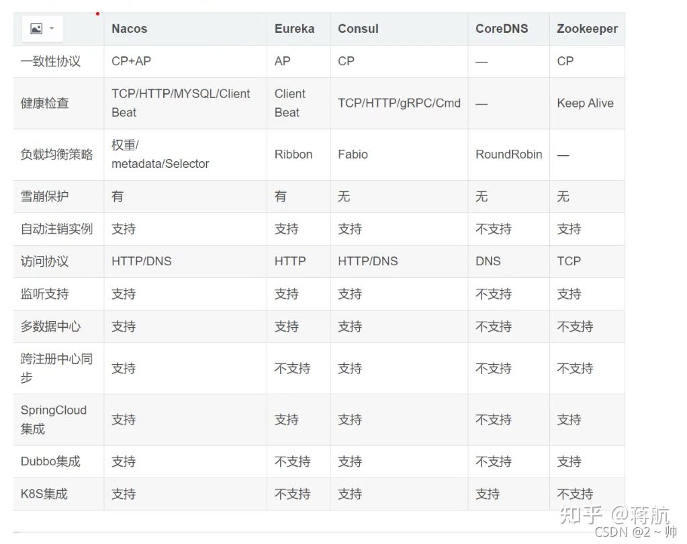The image size is (687, 544).
Task: Select the Ribbon cell
Action: click(293, 154)
